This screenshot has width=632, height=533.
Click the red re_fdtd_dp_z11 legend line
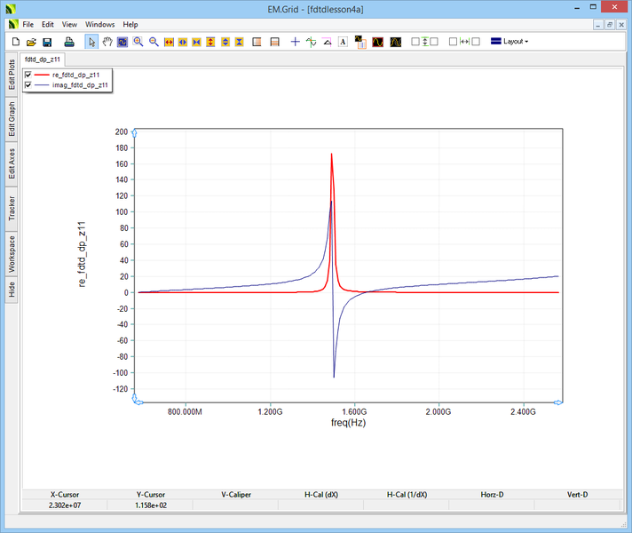click(x=43, y=75)
